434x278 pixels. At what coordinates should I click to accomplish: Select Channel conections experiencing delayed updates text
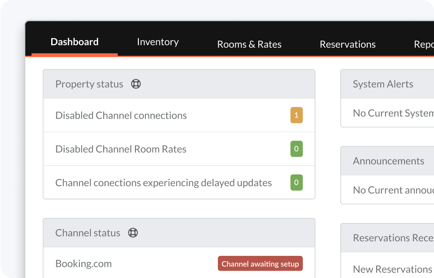tap(164, 183)
